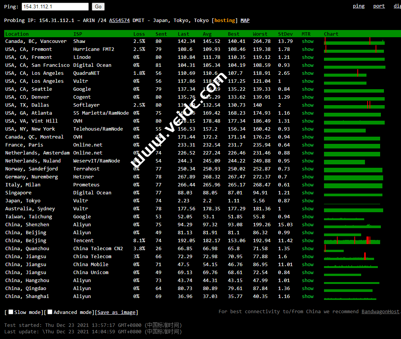
Task: Show MTR for Japan Tokyo Vultr row
Action: (x=308, y=201)
